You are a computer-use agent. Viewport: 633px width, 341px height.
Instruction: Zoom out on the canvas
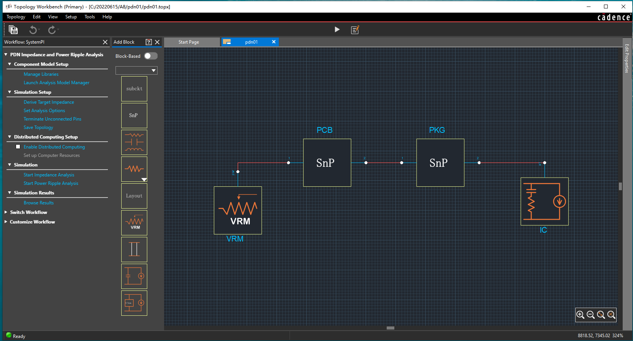point(591,315)
